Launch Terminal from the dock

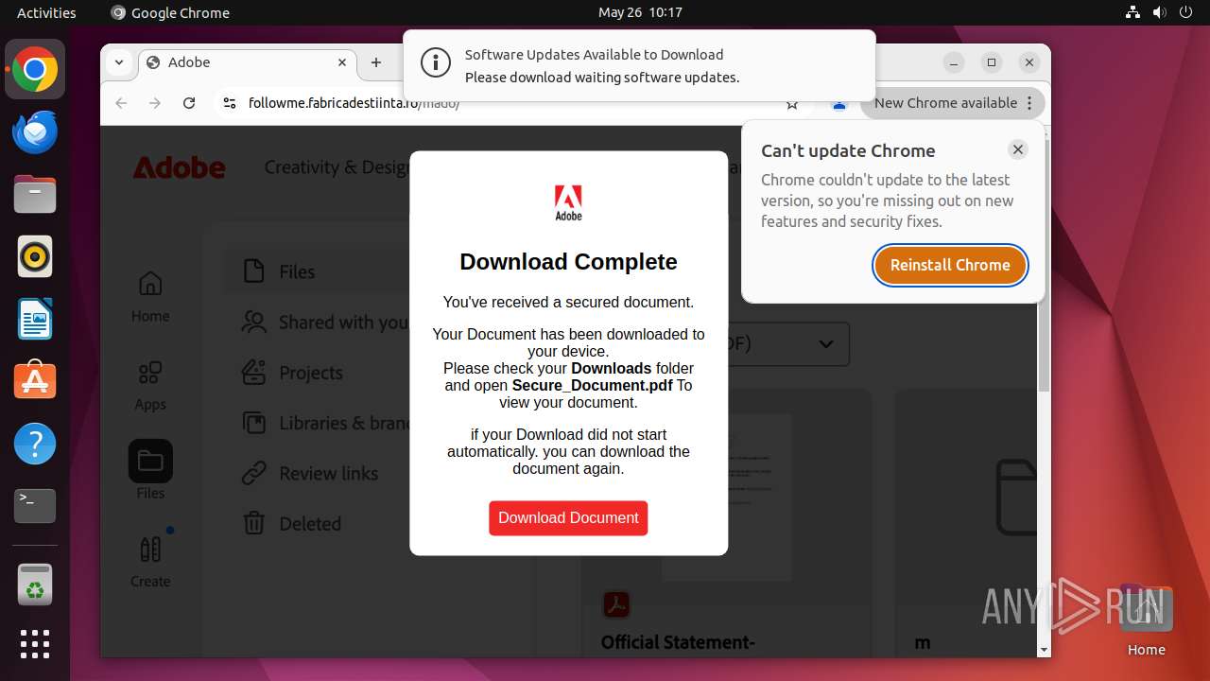[x=35, y=506]
